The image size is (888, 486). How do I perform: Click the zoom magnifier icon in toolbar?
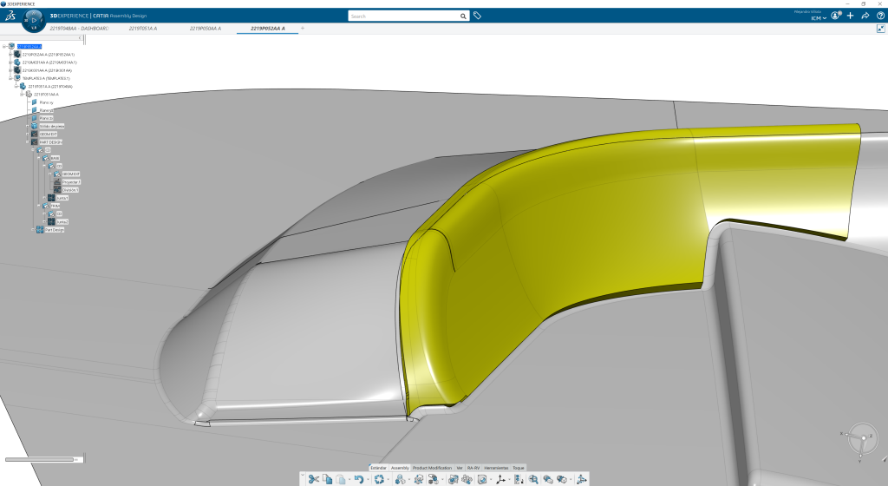point(533,479)
